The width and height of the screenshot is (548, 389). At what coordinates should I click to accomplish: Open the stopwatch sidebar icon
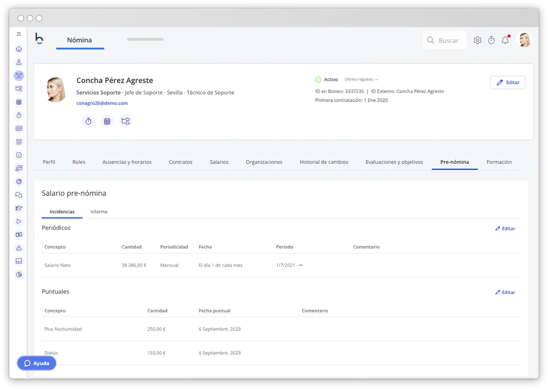point(19,115)
